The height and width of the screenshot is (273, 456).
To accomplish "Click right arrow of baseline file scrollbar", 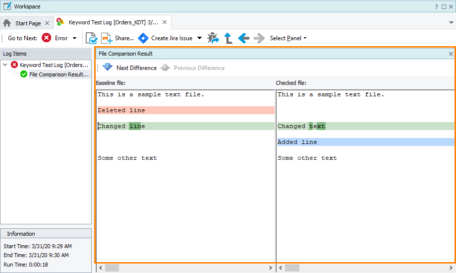I will point(271,268).
